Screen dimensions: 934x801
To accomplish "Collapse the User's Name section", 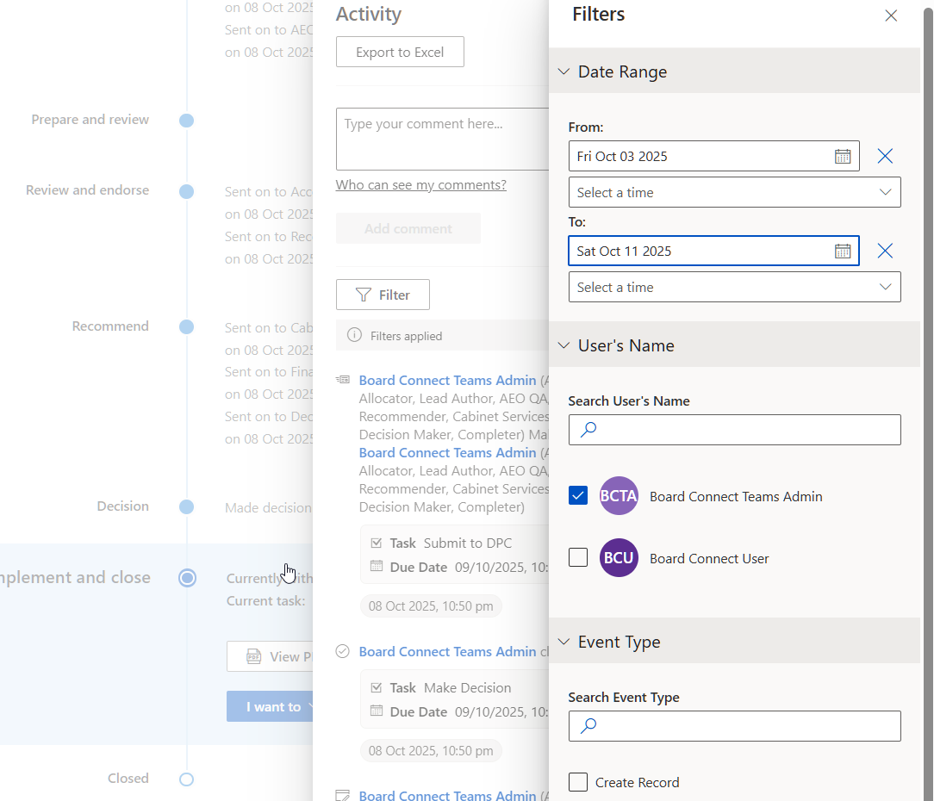I will pos(564,345).
